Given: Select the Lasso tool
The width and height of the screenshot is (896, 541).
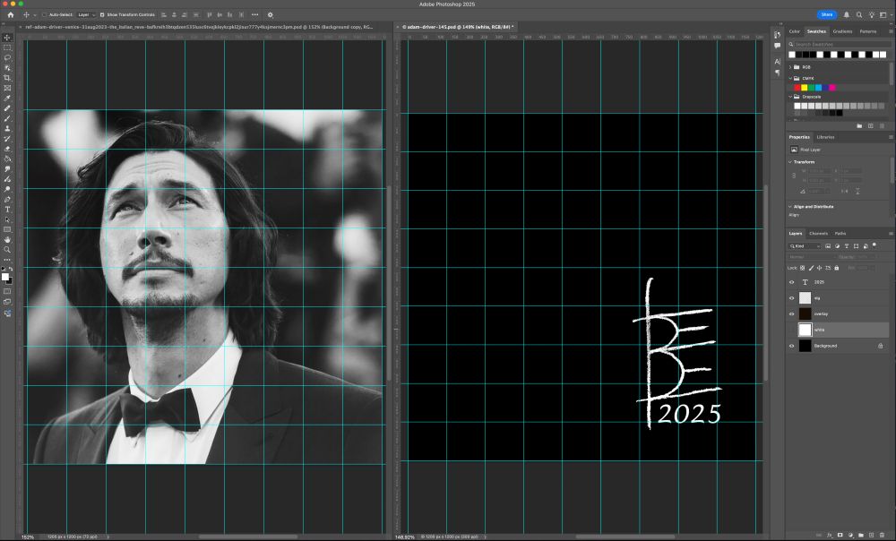Looking at the screenshot, I should coord(7,57).
